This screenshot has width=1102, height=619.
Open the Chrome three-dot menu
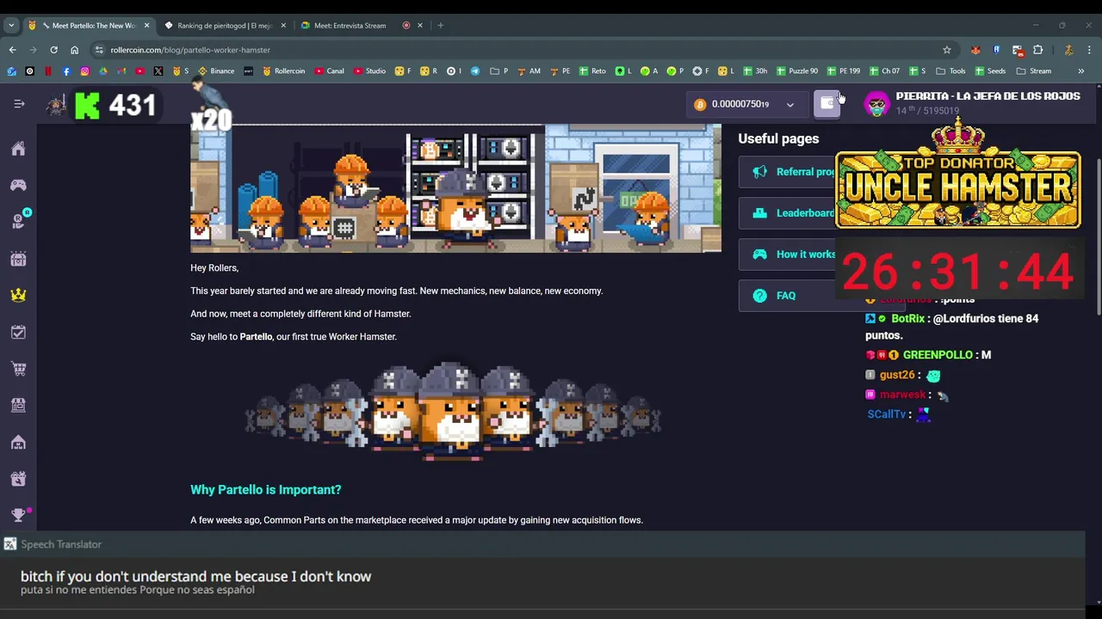[x=1089, y=50]
